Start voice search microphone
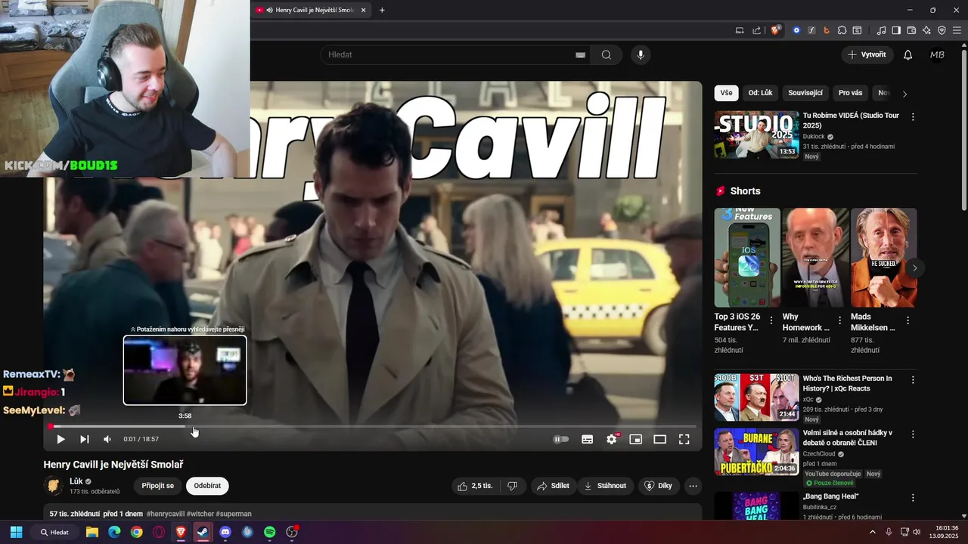This screenshot has width=968, height=544. coord(641,54)
